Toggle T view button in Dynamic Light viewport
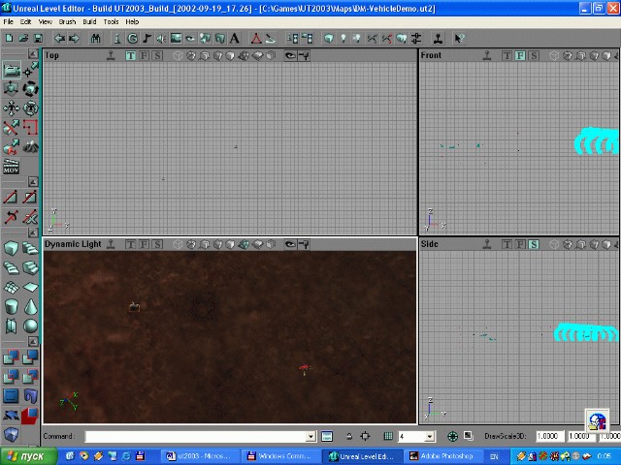This screenshot has height=465, width=621. [x=130, y=244]
